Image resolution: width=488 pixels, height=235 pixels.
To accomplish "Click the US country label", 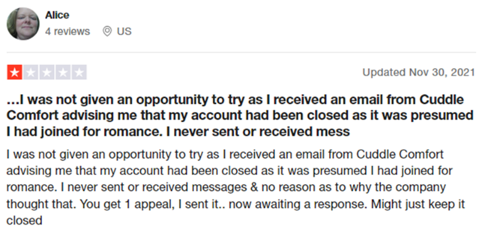I will (x=124, y=31).
